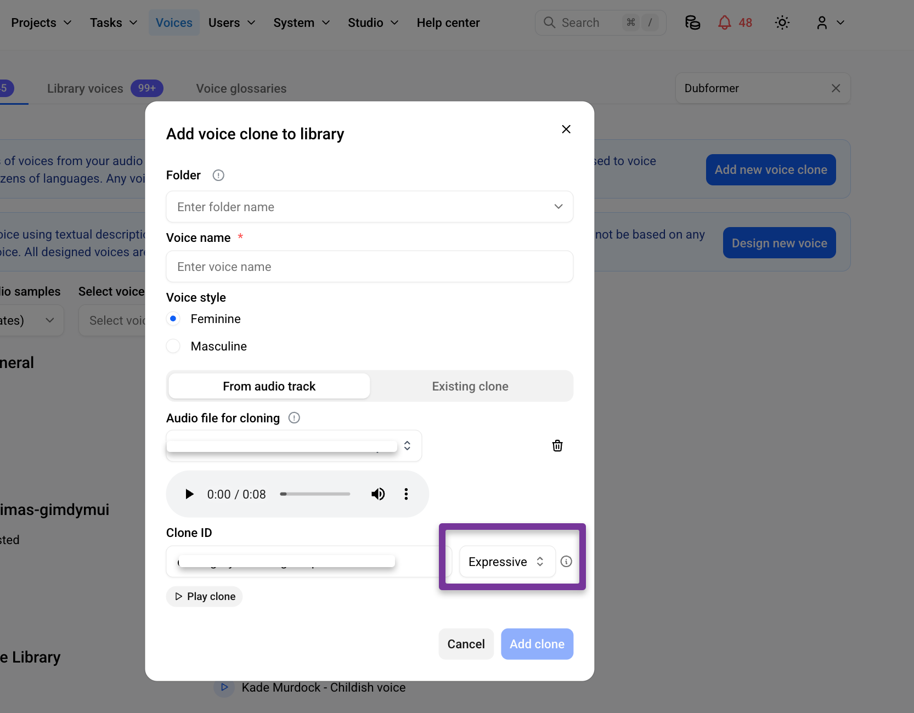Select the Feminine voice style
Image resolution: width=914 pixels, height=713 pixels.
coord(173,319)
